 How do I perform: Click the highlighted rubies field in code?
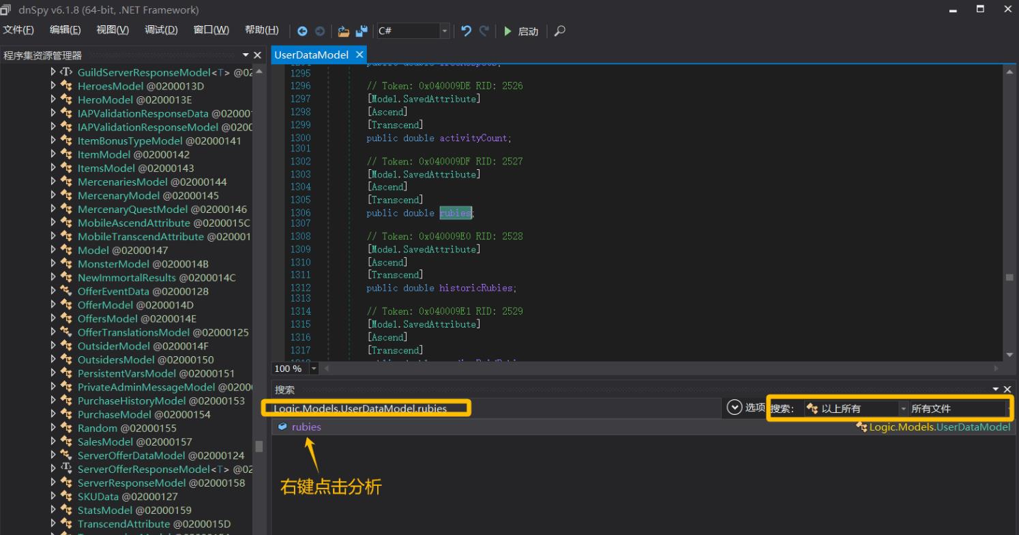click(x=455, y=213)
